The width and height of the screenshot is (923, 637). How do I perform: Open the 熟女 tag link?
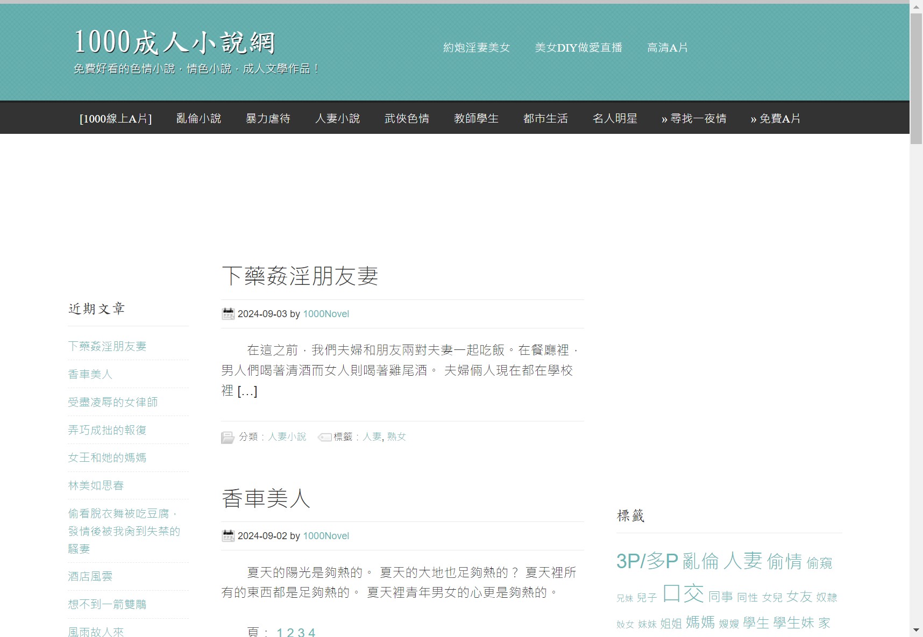pyautogui.click(x=396, y=436)
